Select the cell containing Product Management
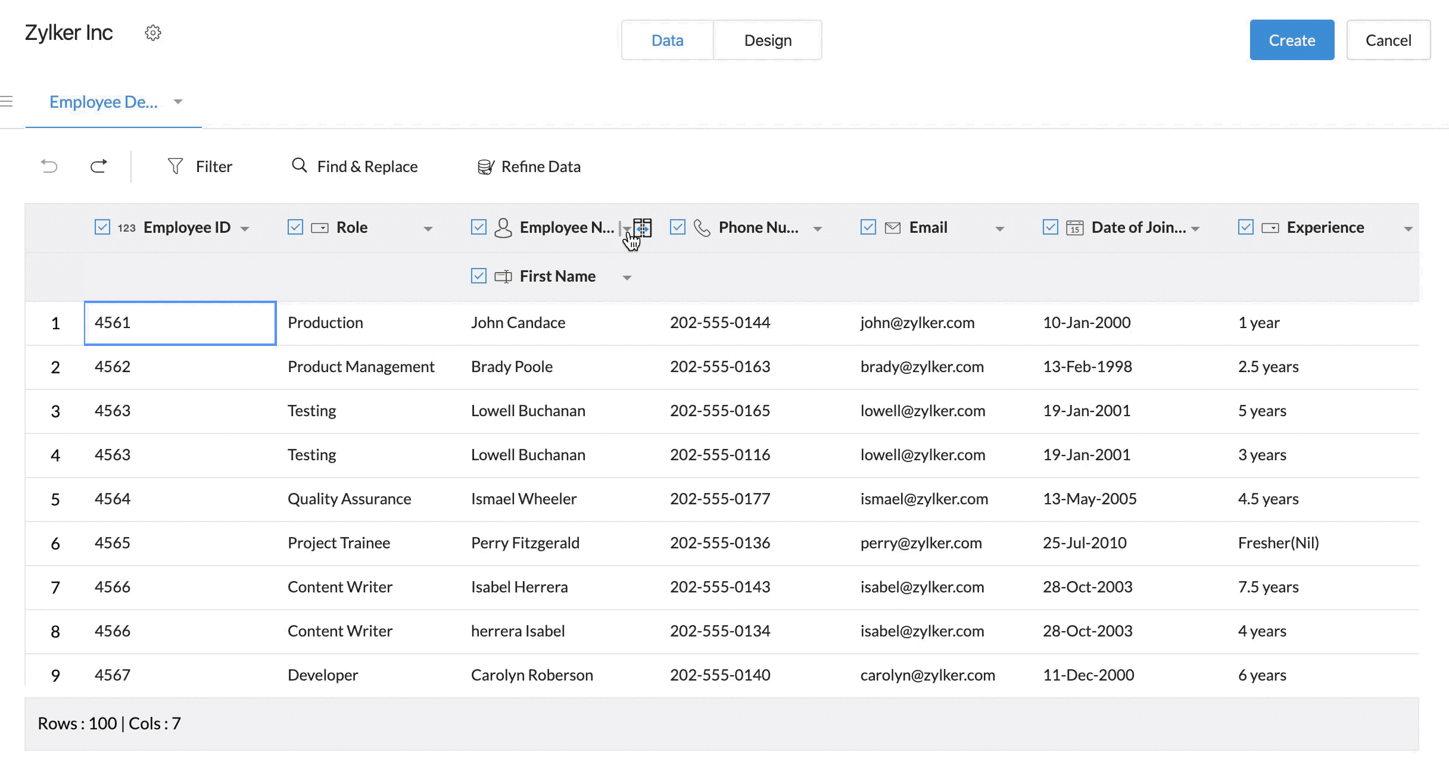Screen dimensions: 1449x777 click(x=361, y=367)
